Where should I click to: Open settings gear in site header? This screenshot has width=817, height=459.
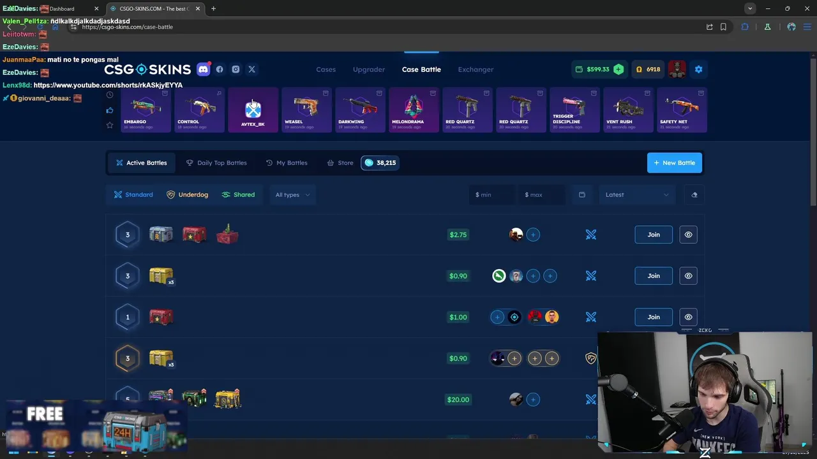tap(698, 69)
